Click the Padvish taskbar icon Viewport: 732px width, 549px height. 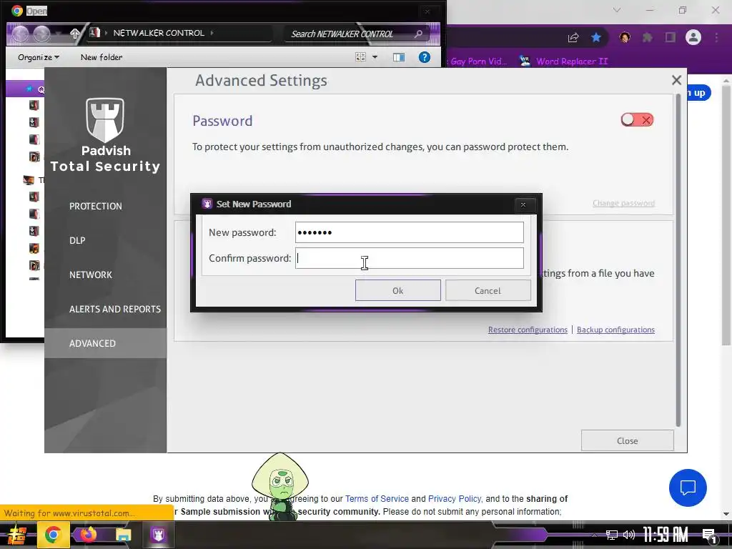click(x=158, y=535)
